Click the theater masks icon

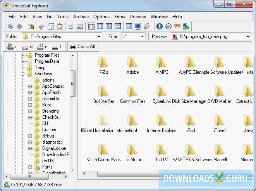point(177,26)
